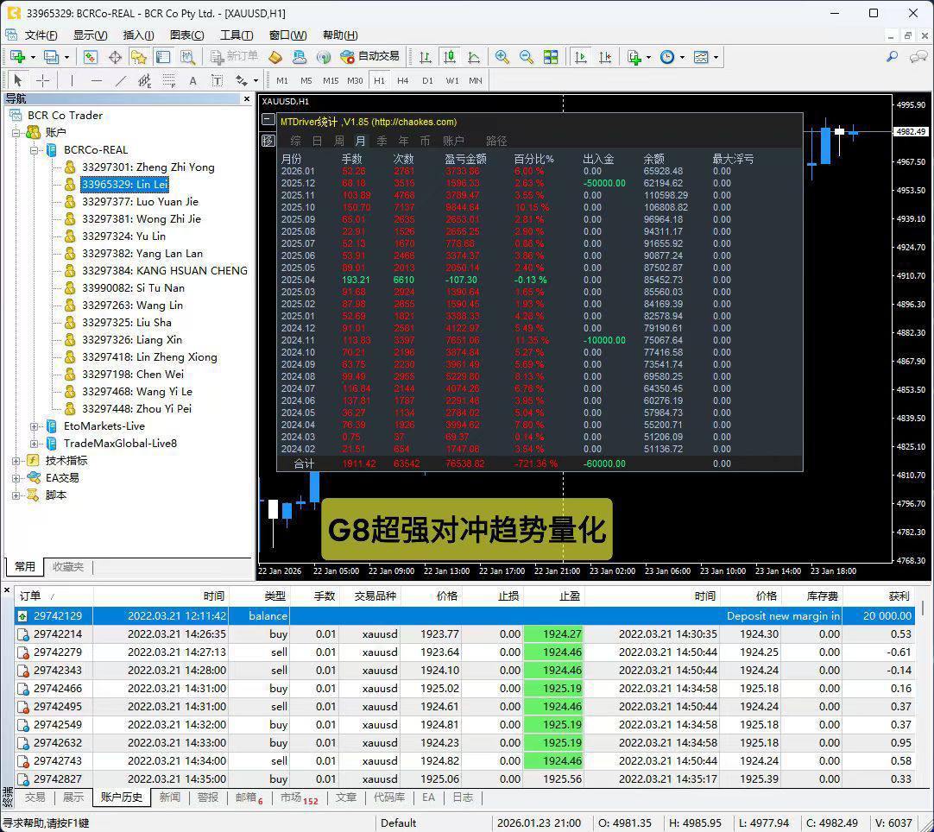Switch timeframe to D1
Image resolution: width=934 pixels, height=832 pixels.
(x=427, y=80)
